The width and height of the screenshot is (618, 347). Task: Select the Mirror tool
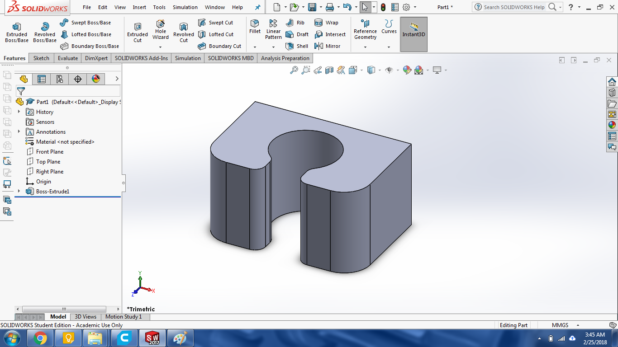328,46
